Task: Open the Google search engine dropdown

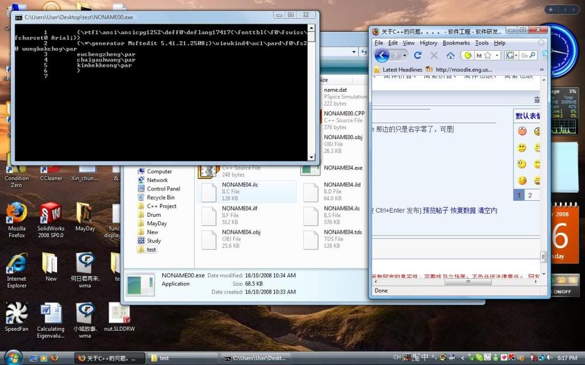Action: pyautogui.click(x=516, y=55)
